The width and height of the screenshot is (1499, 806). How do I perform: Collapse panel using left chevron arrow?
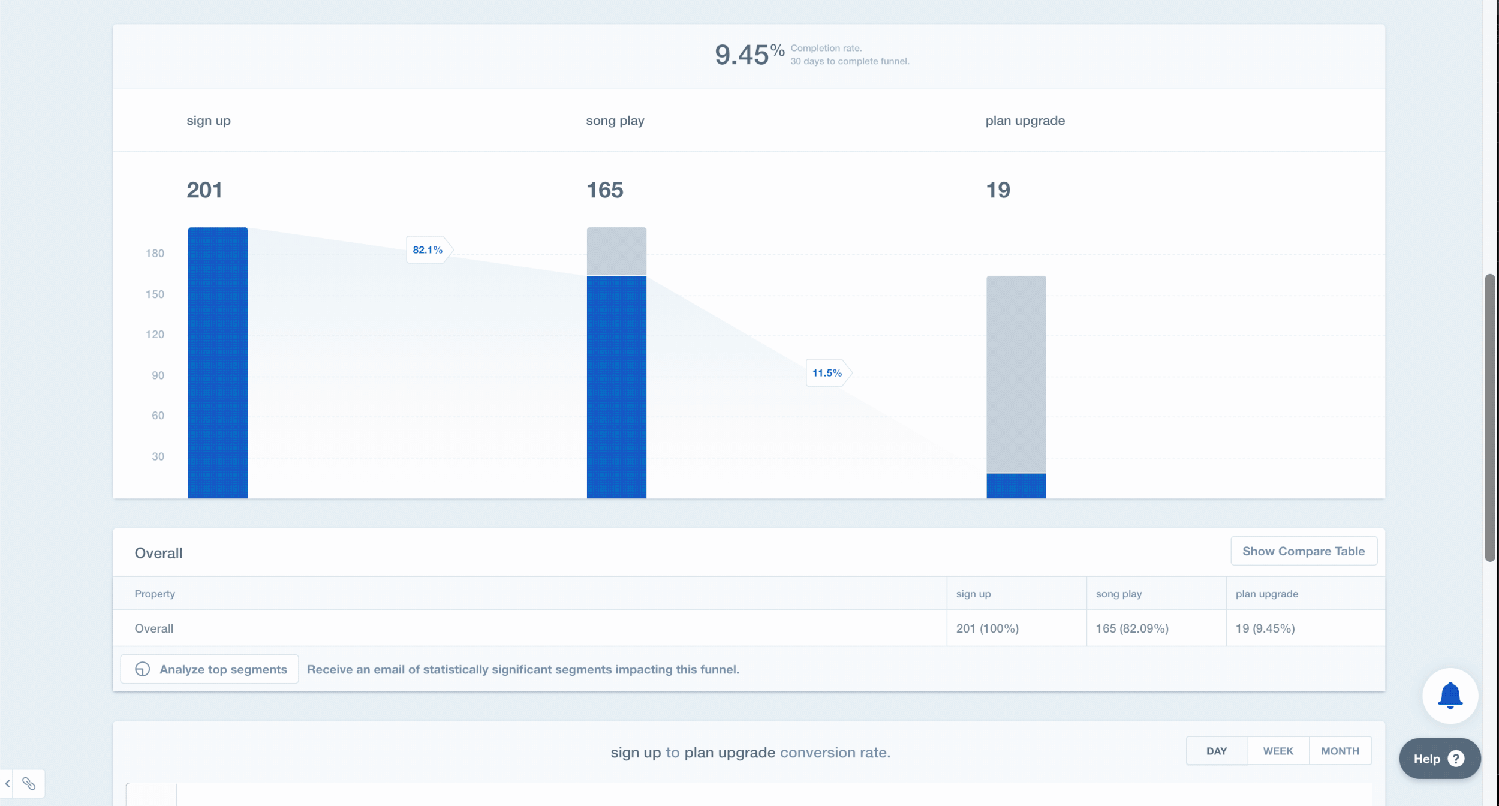(x=7, y=783)
